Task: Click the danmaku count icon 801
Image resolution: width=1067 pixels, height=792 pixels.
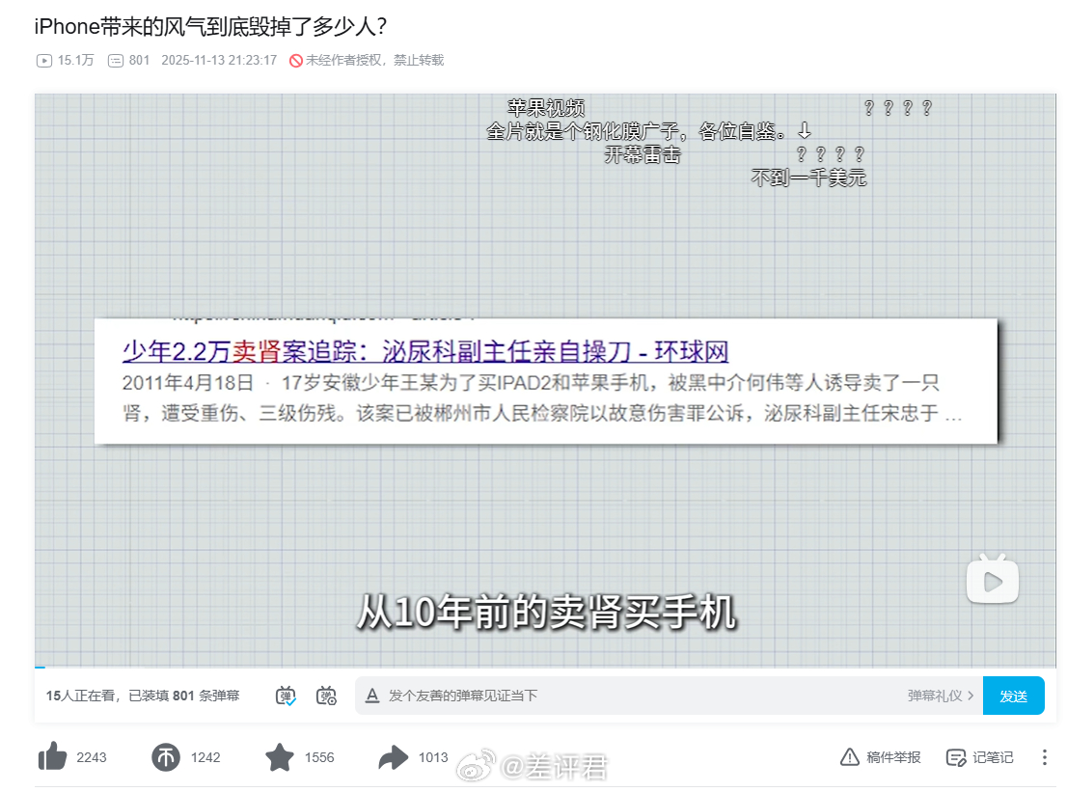Action: [116, 61]
